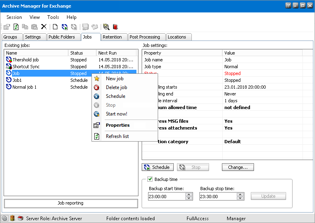Click the red house status bar icon
Viewport: 315px width, 223px height.
pyautogui.click(x=20, y=219)
